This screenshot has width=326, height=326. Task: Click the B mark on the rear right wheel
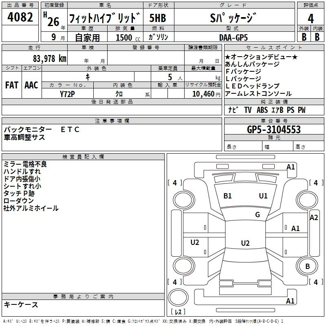(308, 267)
